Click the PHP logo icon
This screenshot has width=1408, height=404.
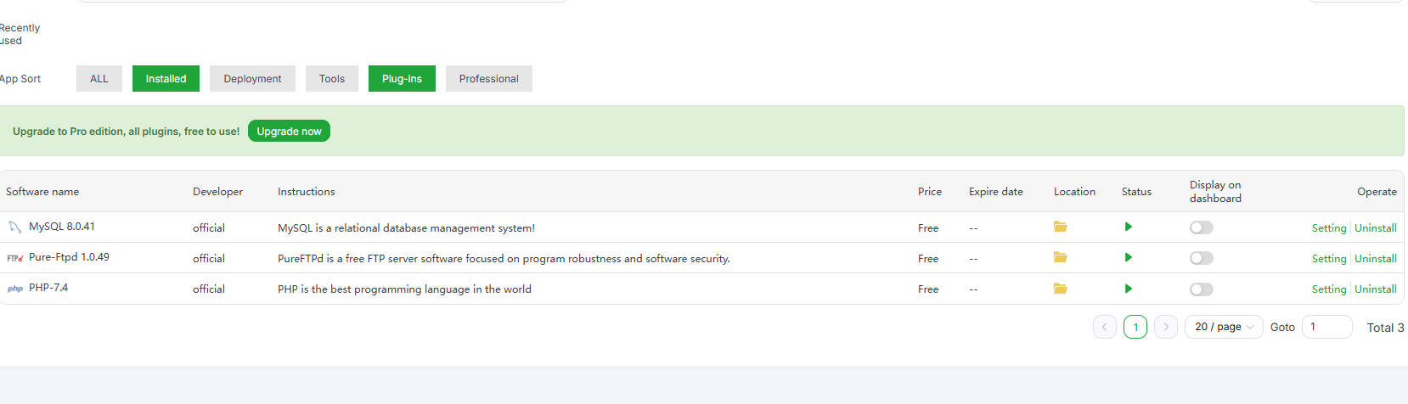click(14, 289)
